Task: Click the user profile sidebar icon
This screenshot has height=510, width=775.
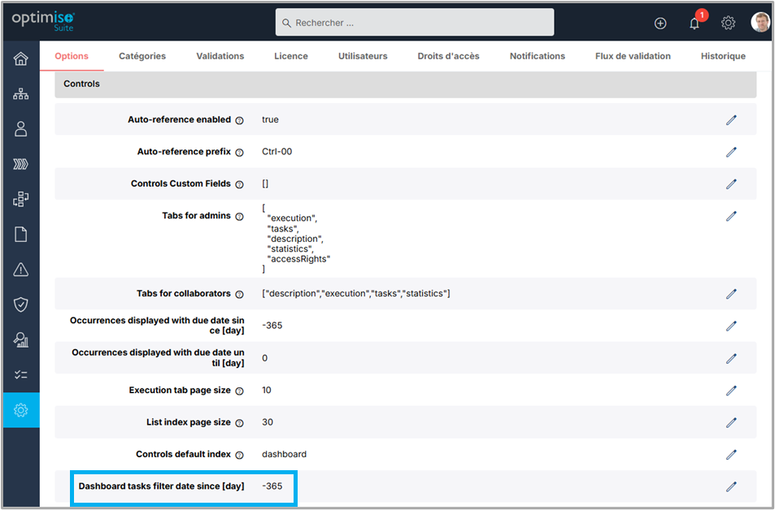Action: (20, 129)
